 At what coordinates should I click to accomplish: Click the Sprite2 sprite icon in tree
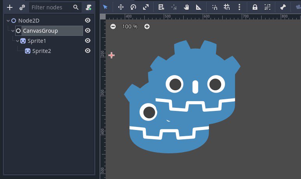[28, 51]
